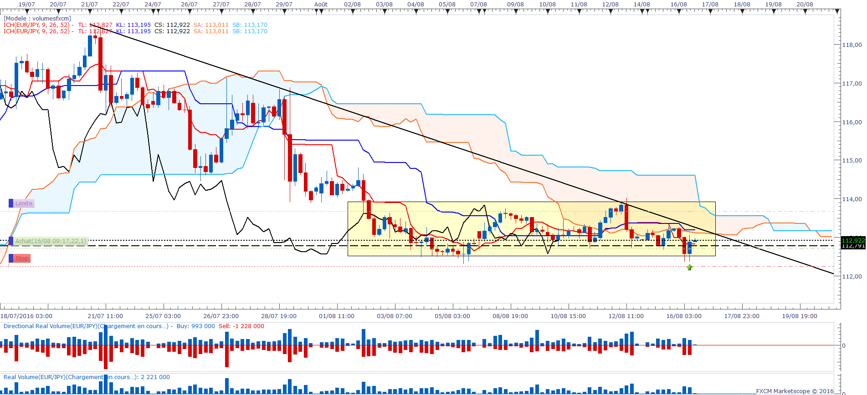Click the 19/08 19:00 time label
Image resolution: width=867 pixels, height=395 pixels.
coord(800,316)
